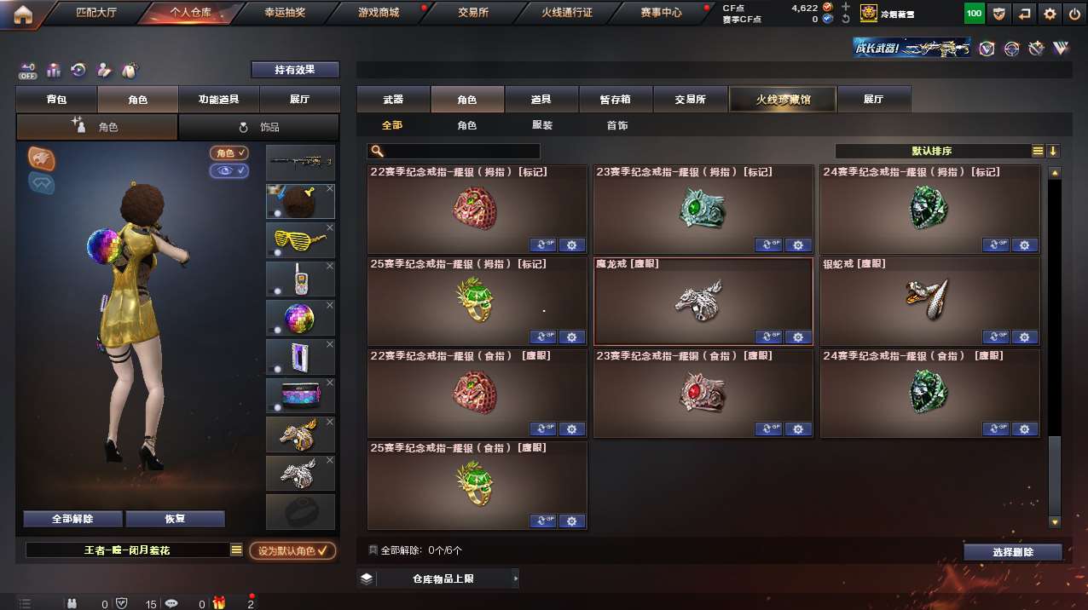Remove the disco ball equipped item
1088x610 pixels.
point(330,305)
